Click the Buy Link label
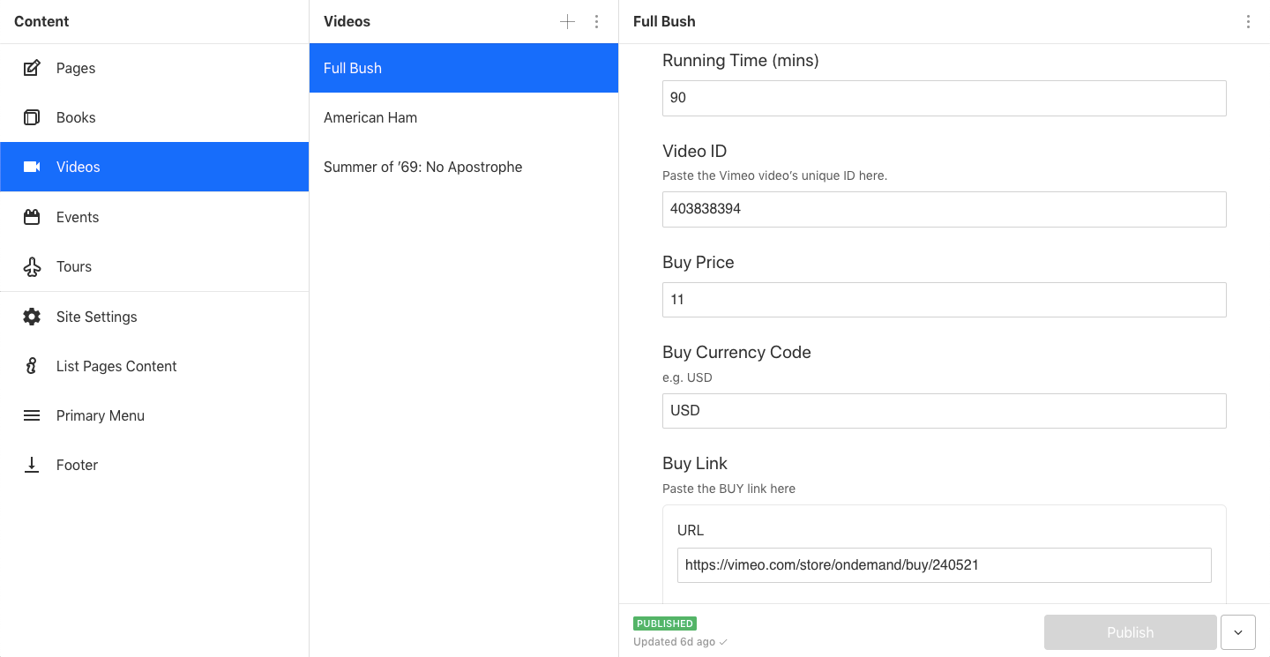The height and width of the screenshot is (657, 1270). pyautogui.click(x=695, y=463)
